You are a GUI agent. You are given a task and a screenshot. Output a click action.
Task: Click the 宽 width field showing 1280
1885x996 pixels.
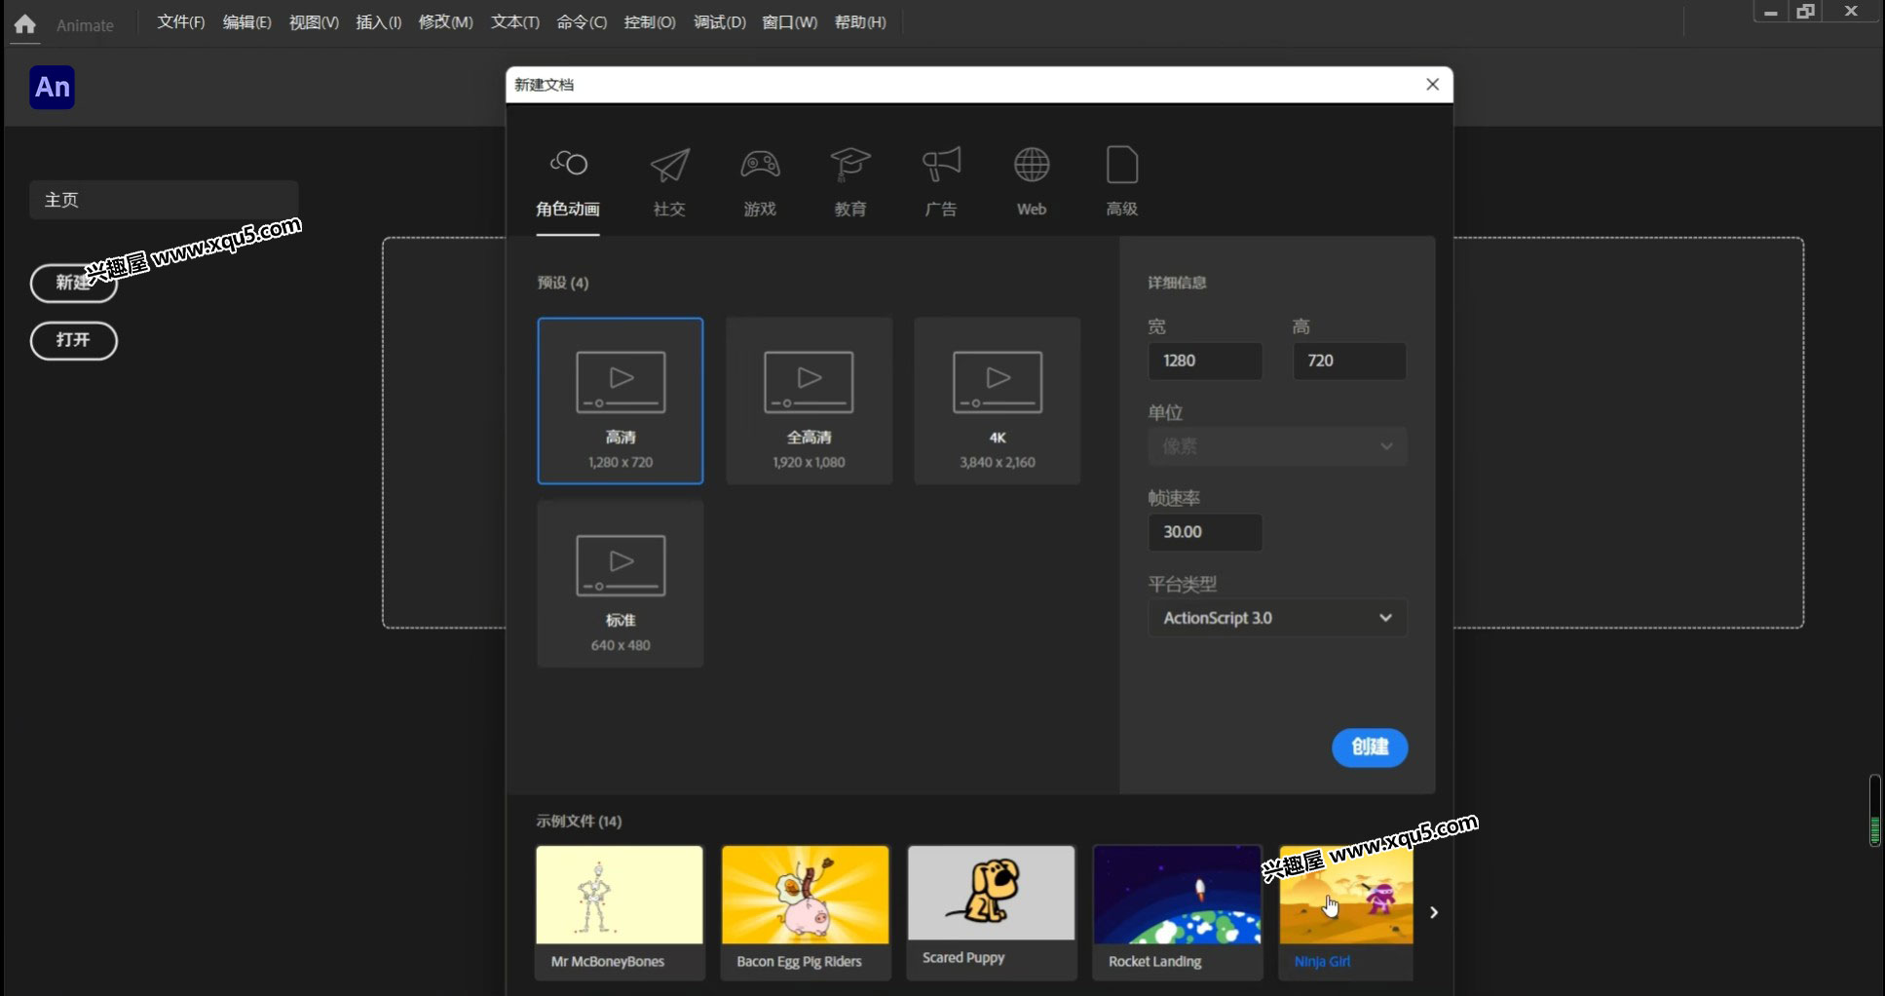(x=1205, y=361)
